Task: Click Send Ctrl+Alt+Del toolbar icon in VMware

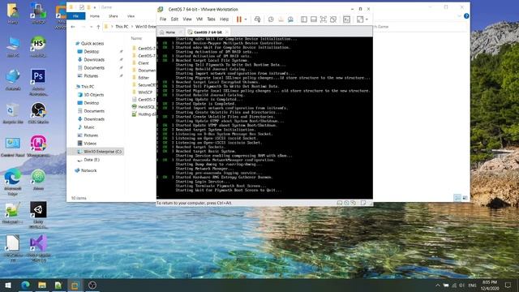Action: pyautogui.click(x=257, y=19)
